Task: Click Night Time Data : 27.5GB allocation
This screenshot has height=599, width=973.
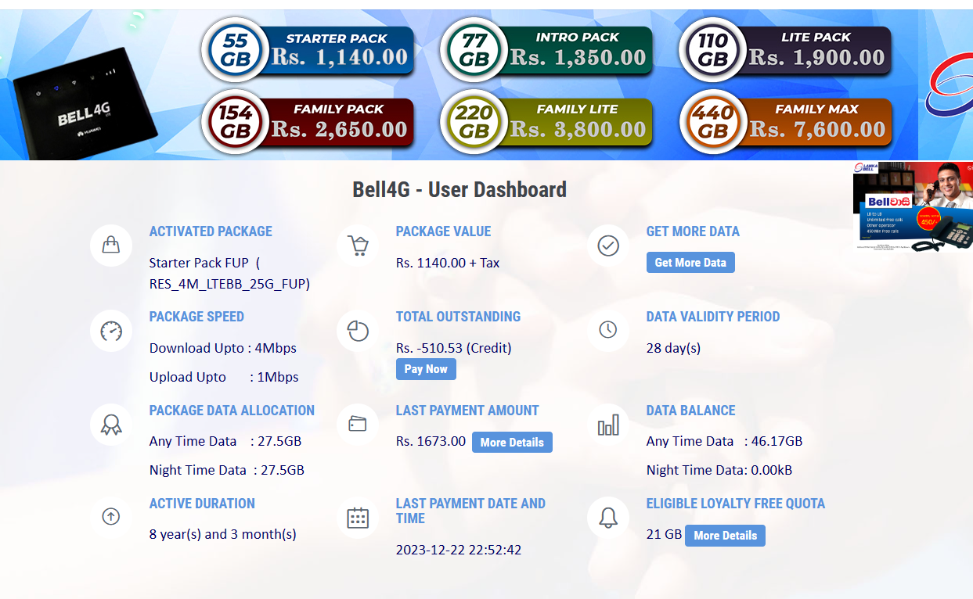Action: click(x=227, y=470)
